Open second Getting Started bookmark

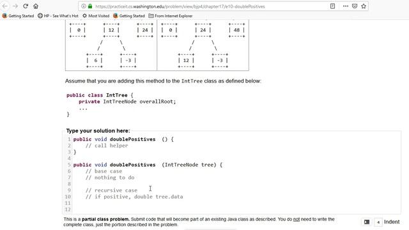pyautogui.click(x=129, y=16)
